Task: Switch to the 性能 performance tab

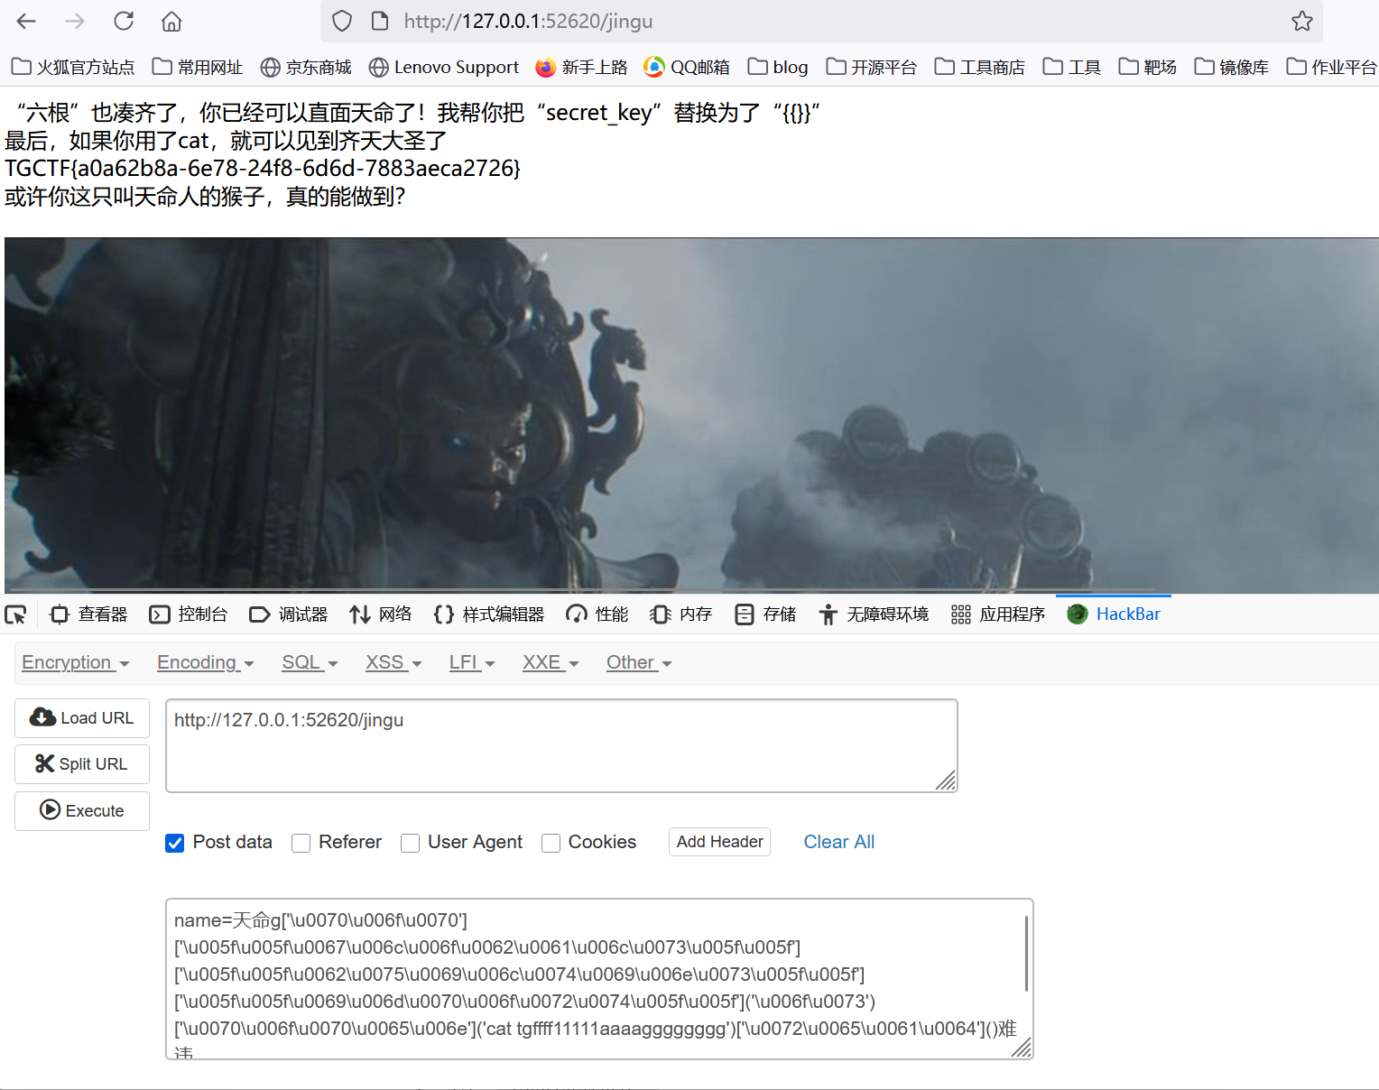Action: 597,614
